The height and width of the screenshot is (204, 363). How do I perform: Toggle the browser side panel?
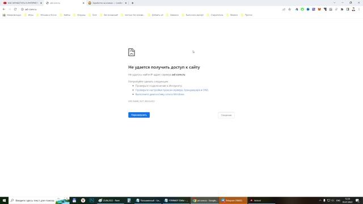pos(348,9)
